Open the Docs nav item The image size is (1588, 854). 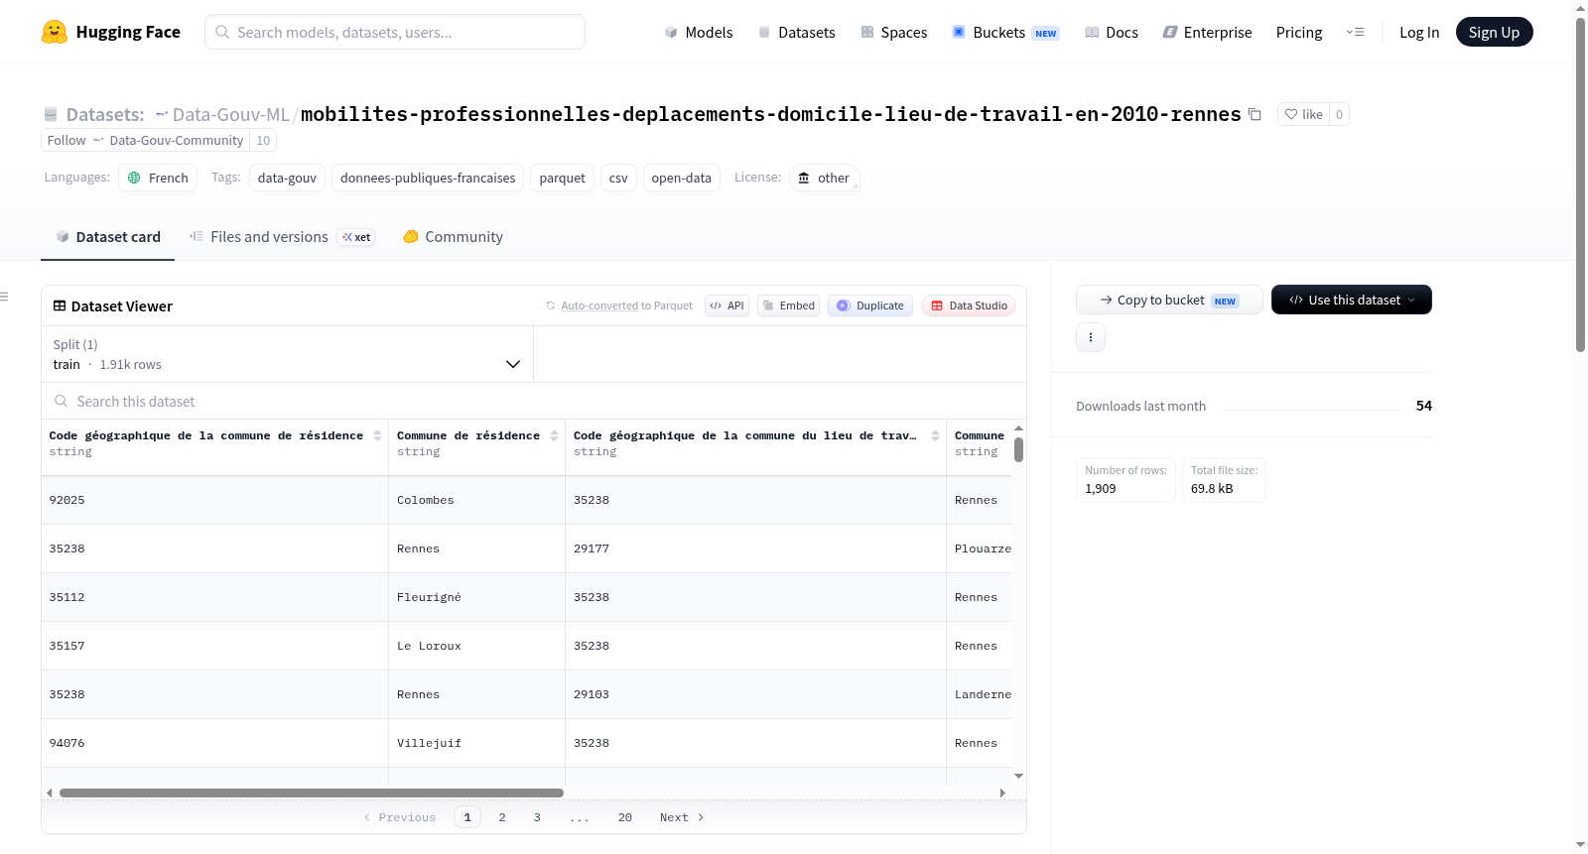point(1112,32)
